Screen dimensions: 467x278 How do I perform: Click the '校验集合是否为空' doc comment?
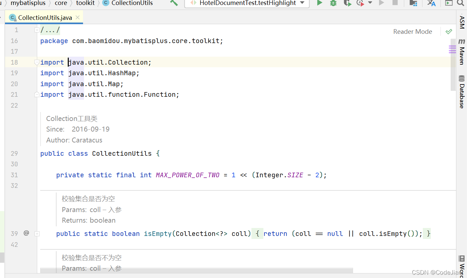[x=88, y=199]
